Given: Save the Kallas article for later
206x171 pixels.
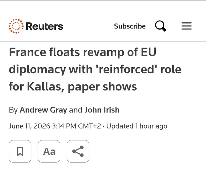Looking at the screenshot, I should 20,151.
